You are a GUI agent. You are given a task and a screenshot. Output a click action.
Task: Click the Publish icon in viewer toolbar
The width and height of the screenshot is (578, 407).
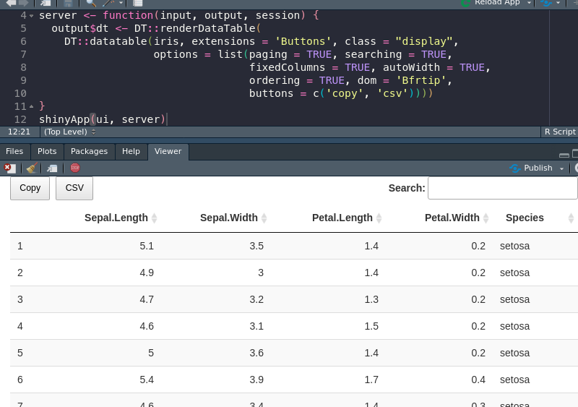click(x=514, y=168)
